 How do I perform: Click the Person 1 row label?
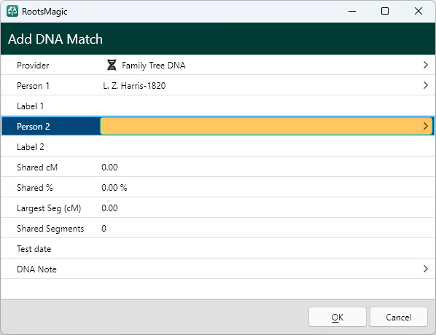[x=33, y=85]
